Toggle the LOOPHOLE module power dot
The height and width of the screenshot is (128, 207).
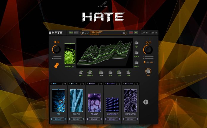click(107, 84)
